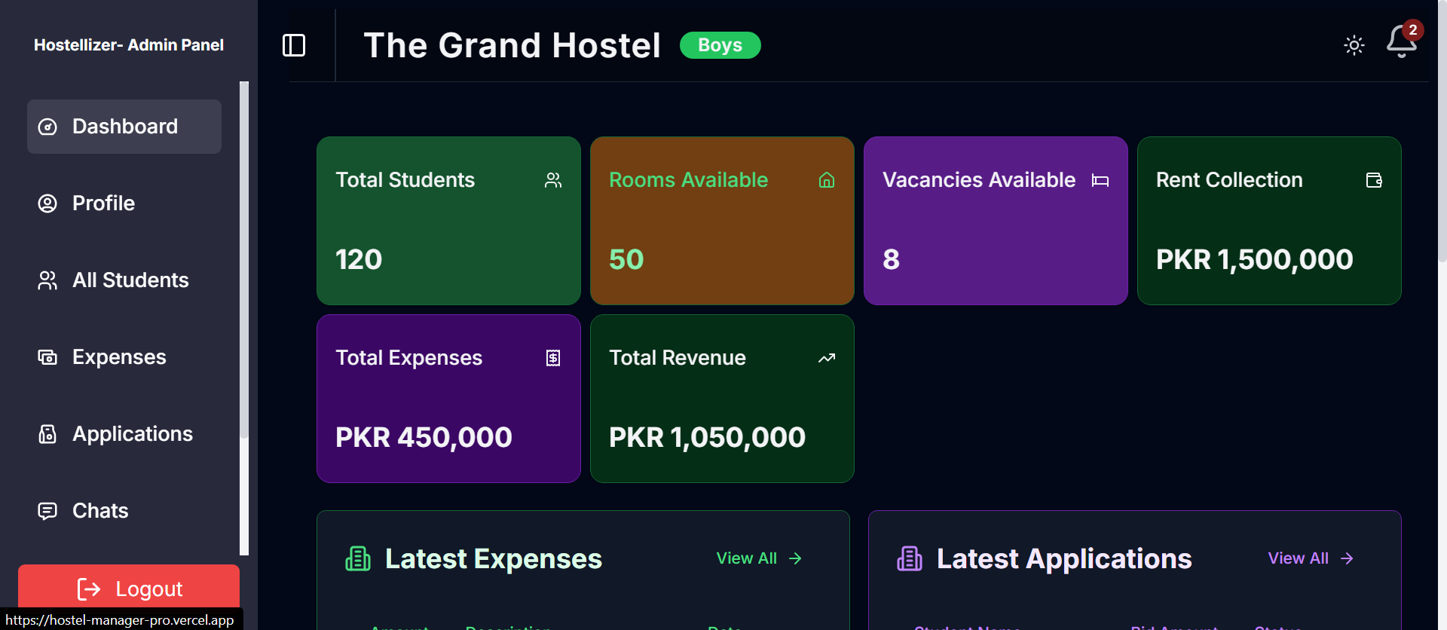The width and height of the screenshot is (1447, 630).
Task: Open the Dashboard menu item
Action: [x=124, y=127]
